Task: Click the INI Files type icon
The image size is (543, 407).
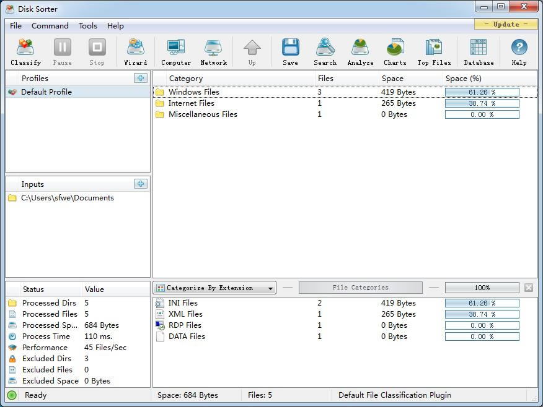Action: (160, 303)
